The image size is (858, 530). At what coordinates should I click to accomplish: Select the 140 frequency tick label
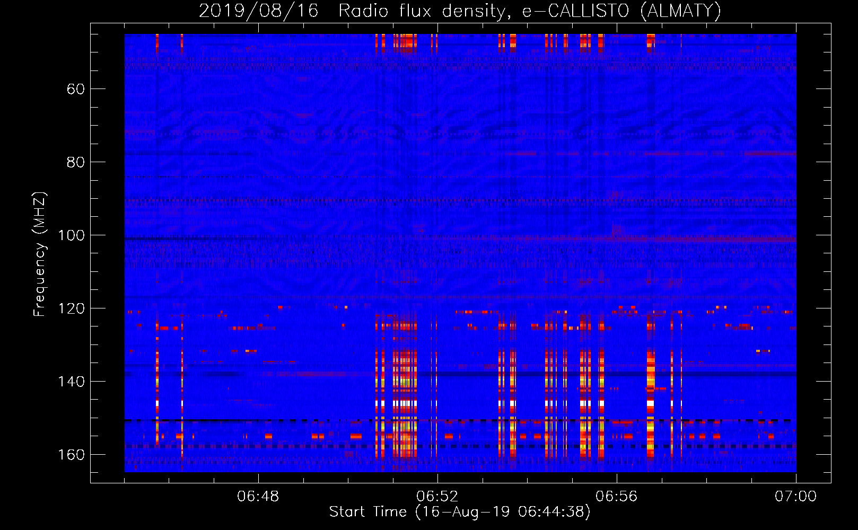[x=71, y=382]
